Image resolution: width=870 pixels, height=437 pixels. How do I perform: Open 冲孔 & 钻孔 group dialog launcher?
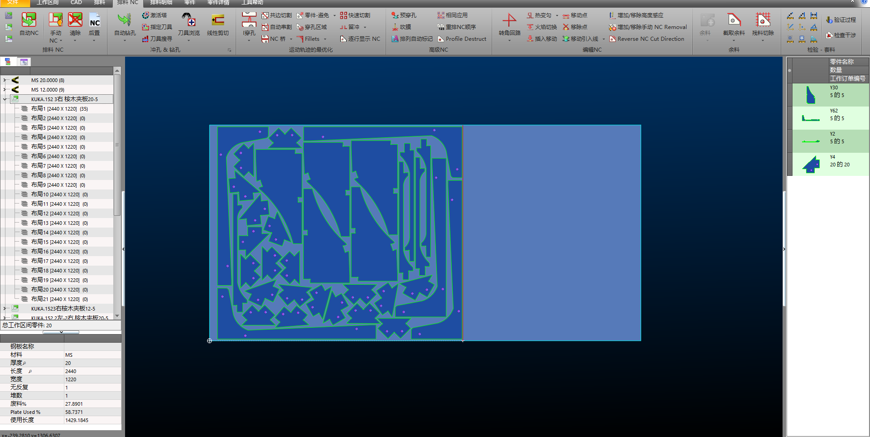(229, 50)
